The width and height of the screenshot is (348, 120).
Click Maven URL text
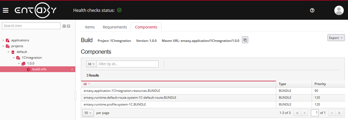tap(201, 41)
